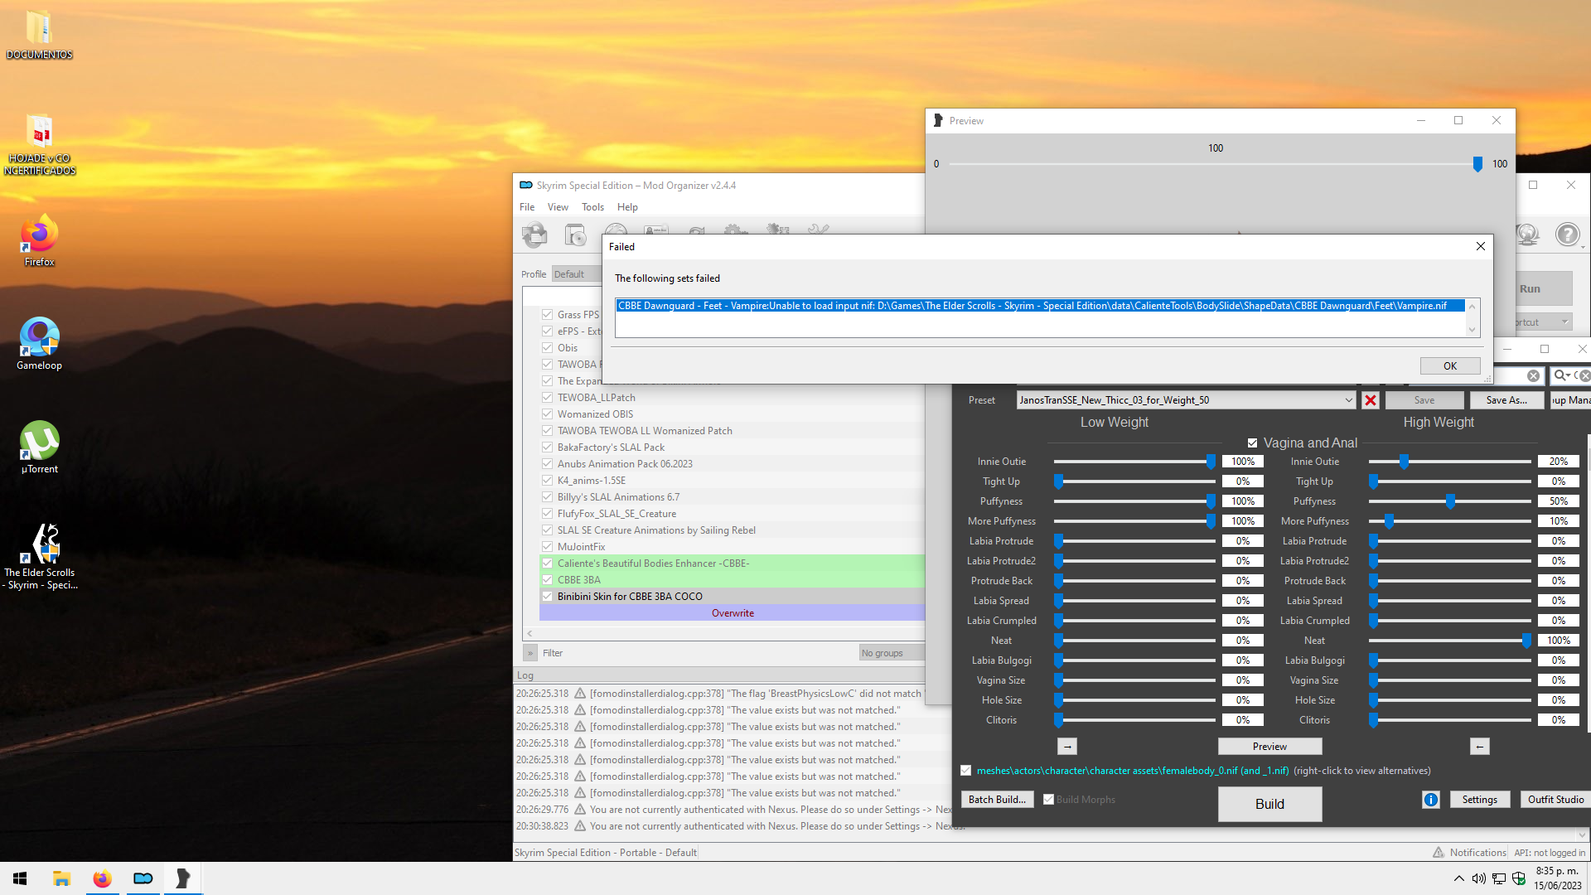Open the Mod Organizer Help menu
Screen dimensions: 1591x895
click(627, 207)
